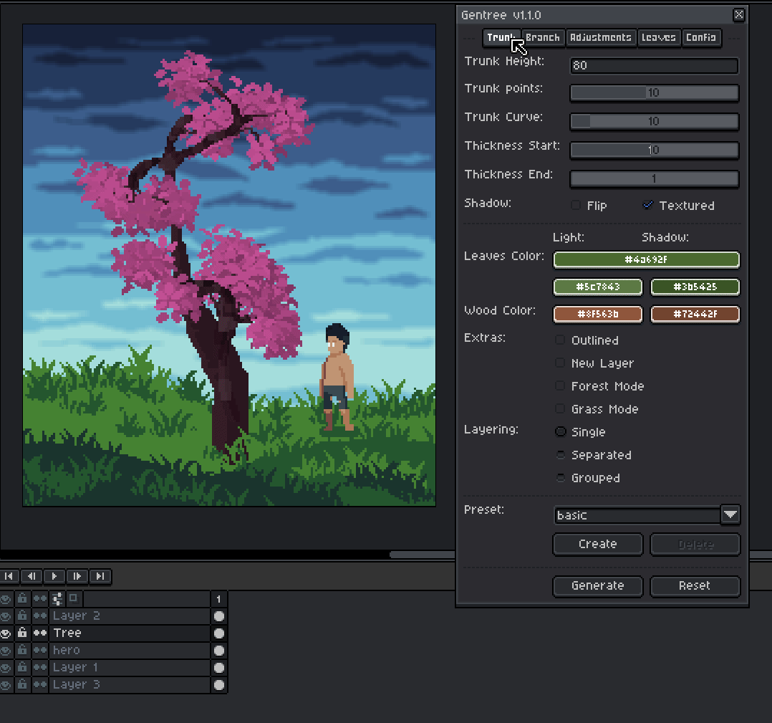Step to the previous frame
Screen dimensions: 772x723
pos(32,576)
